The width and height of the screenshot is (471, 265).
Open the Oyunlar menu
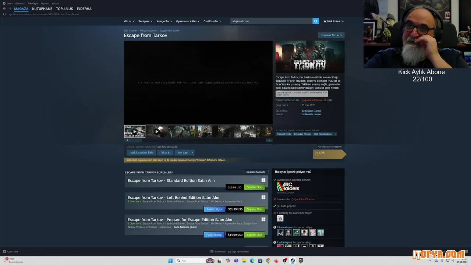pyautogui.click(x=45, y=3)
